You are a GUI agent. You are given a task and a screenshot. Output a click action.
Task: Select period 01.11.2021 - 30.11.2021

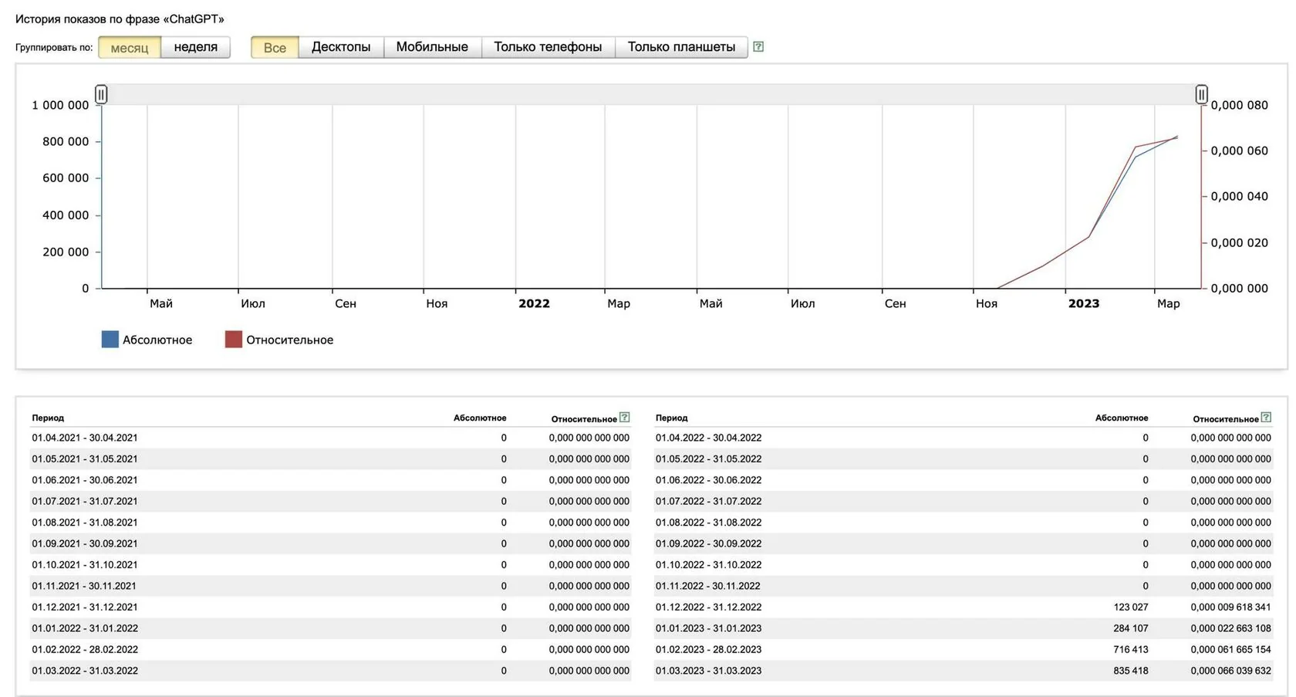pyautogui.click(x=84, y=586)
